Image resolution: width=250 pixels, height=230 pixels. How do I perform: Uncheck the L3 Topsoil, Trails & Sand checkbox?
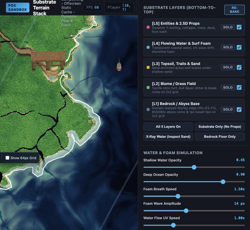(x=239, y=67)
